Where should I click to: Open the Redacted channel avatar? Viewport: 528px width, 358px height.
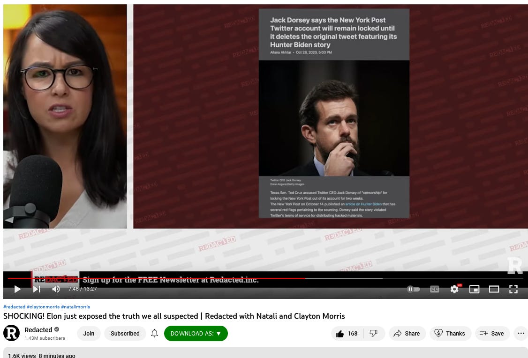pyautogui.click(x=11, y=333)
